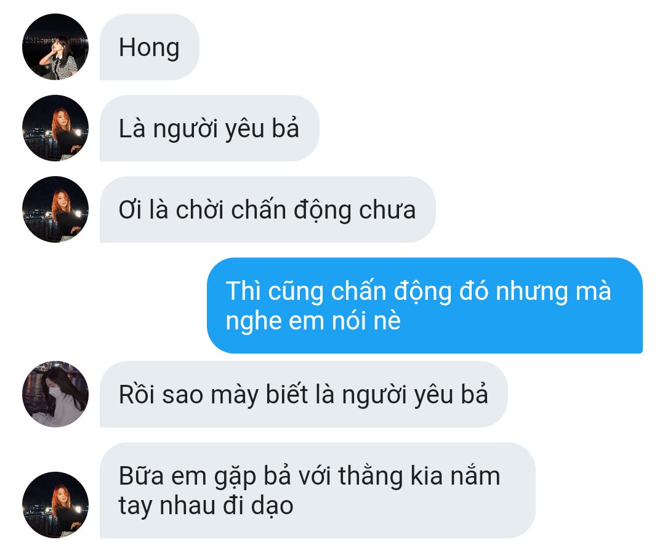Click the word "Là" in the second message

pos(132,128)
